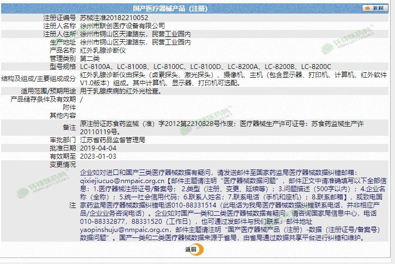395x264 pixels.
Task: Click the 型号规格 field label
Action: (x=63, y=67)
